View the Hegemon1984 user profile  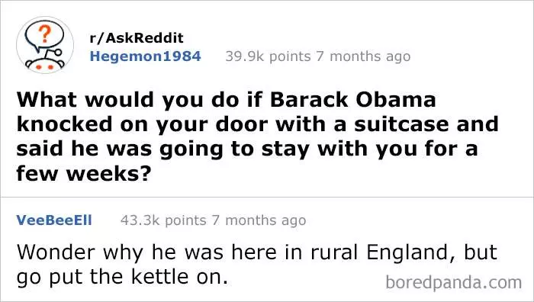(146, 56)
